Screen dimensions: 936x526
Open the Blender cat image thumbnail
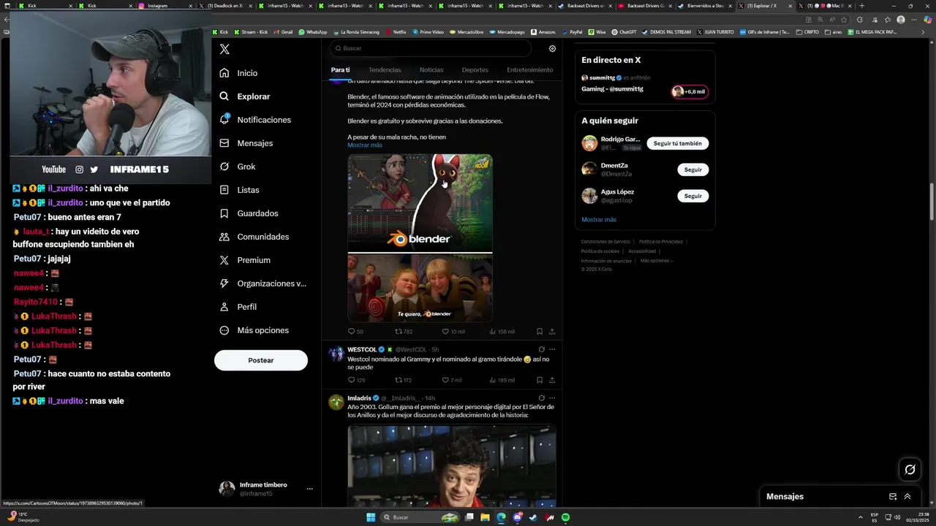coord(420,202)
